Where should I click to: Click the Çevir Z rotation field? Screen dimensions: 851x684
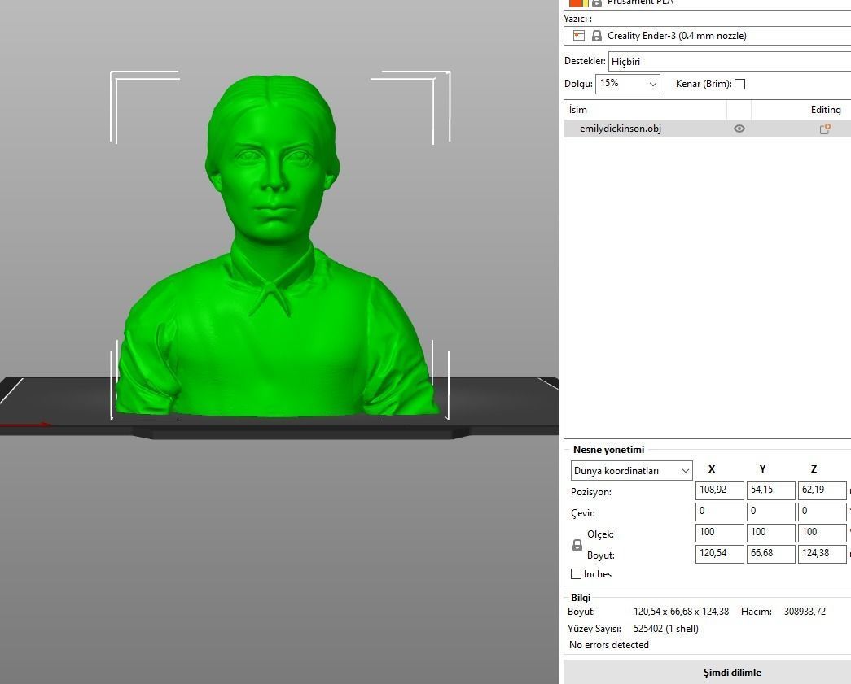(x=822, y=512)
